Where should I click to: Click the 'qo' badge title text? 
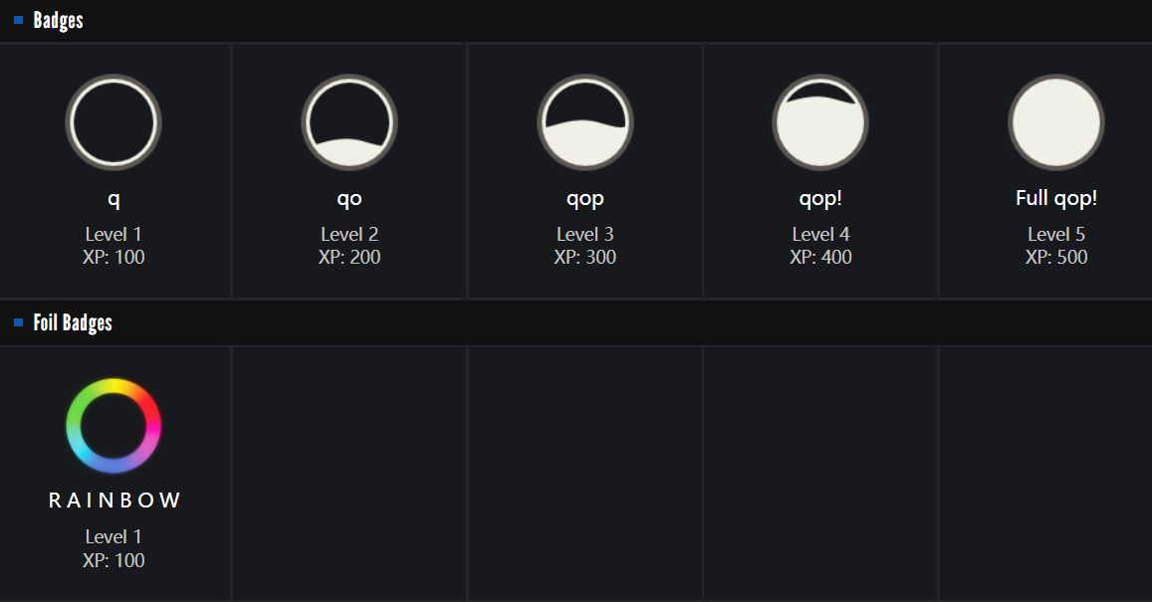(x=349, y=198)
